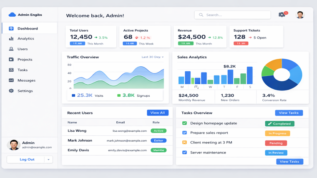This screenshot has width=317, height=178.
Task: Click the Dashboard icon in sidebar
Action: click(x=11, y=28)
